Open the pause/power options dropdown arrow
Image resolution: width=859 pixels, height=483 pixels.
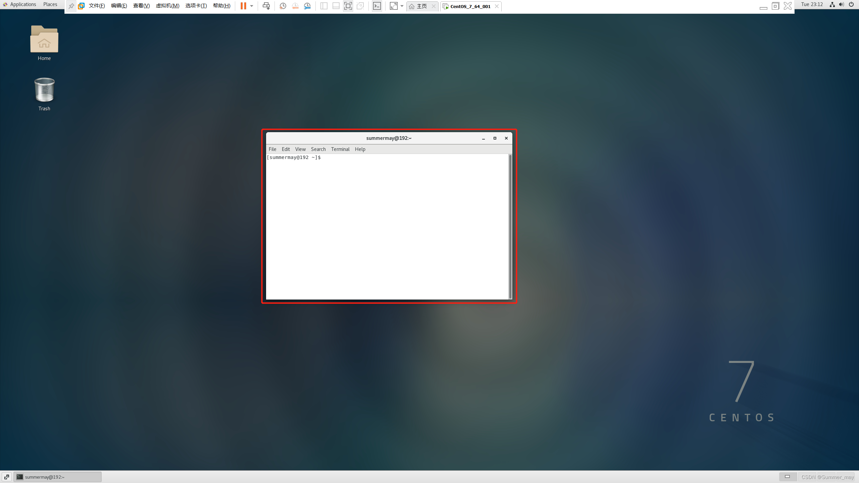tap(252, 6)
